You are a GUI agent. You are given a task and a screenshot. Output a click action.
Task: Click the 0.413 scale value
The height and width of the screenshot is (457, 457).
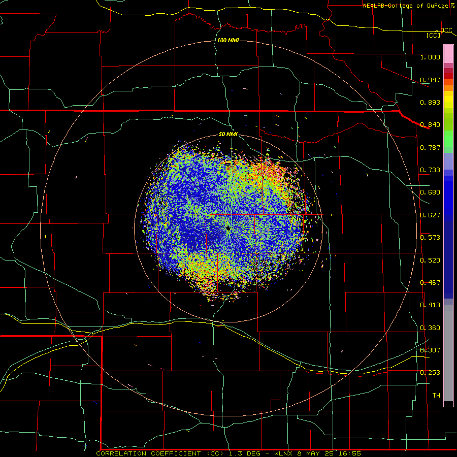pos(430,305)
